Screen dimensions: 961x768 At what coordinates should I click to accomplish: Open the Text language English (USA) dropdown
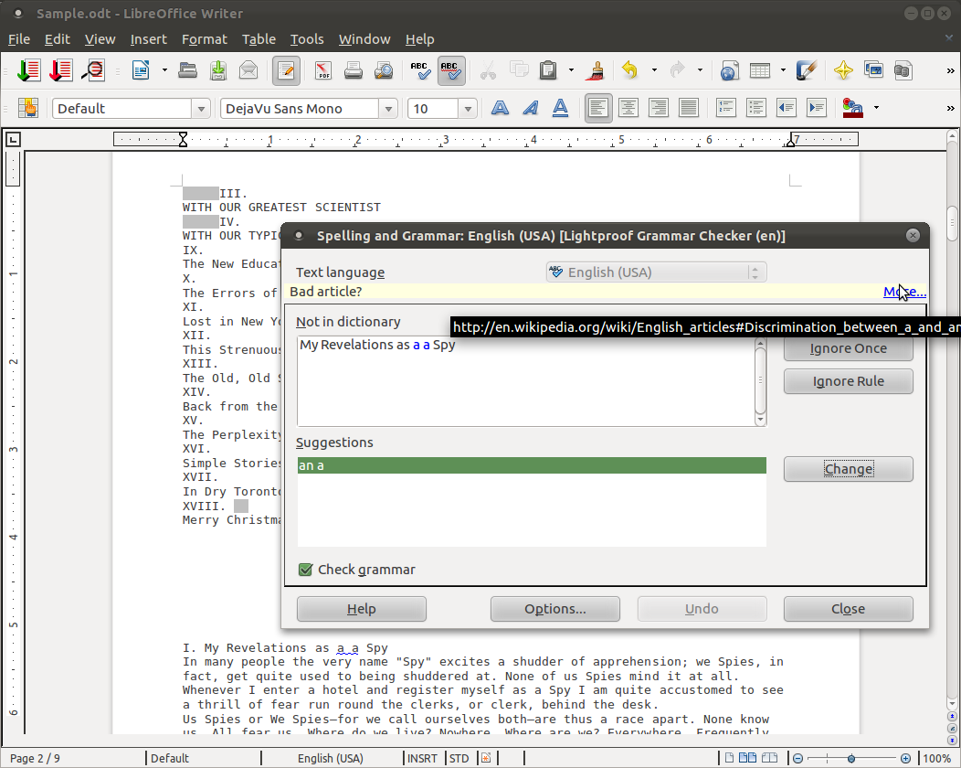(657, 272)
